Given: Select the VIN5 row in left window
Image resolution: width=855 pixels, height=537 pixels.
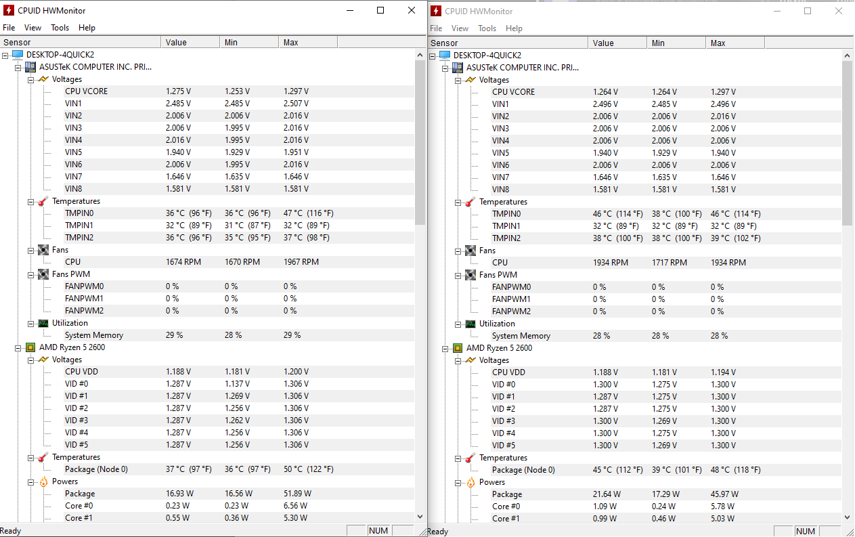Looking at the screenshot, I should 239,152.
